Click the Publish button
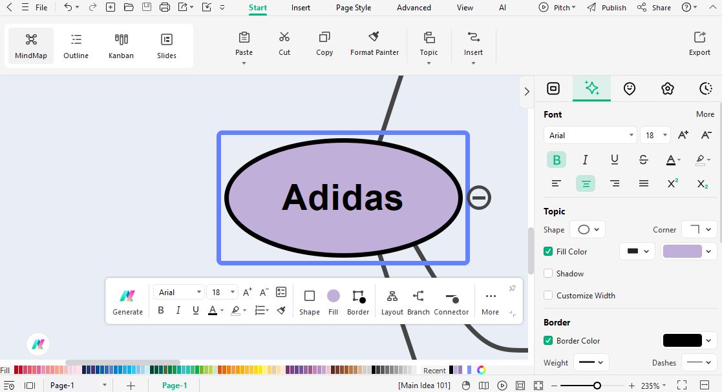722x392 pixels. 606,8
